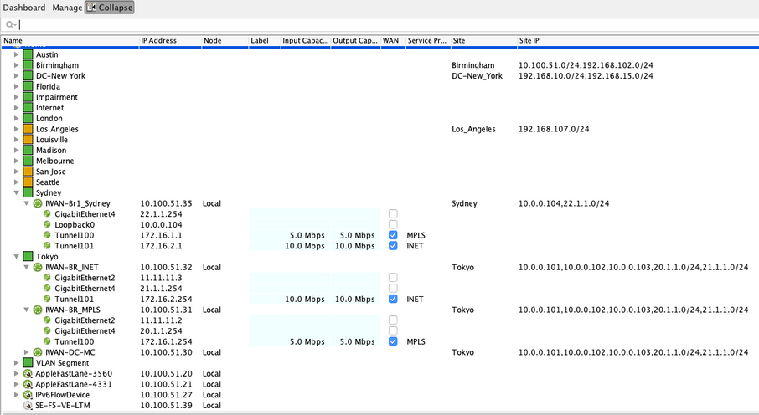Click the search magnifier icon

click(x=10, y=24)
